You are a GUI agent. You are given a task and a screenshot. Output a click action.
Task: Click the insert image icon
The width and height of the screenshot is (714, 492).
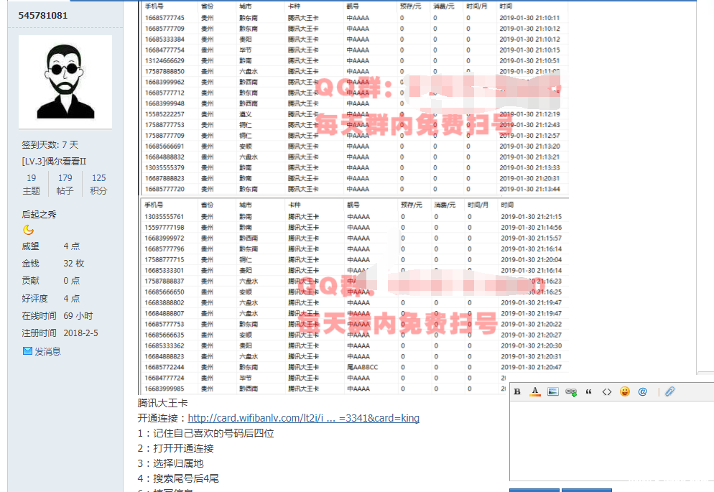coord(553,391)
